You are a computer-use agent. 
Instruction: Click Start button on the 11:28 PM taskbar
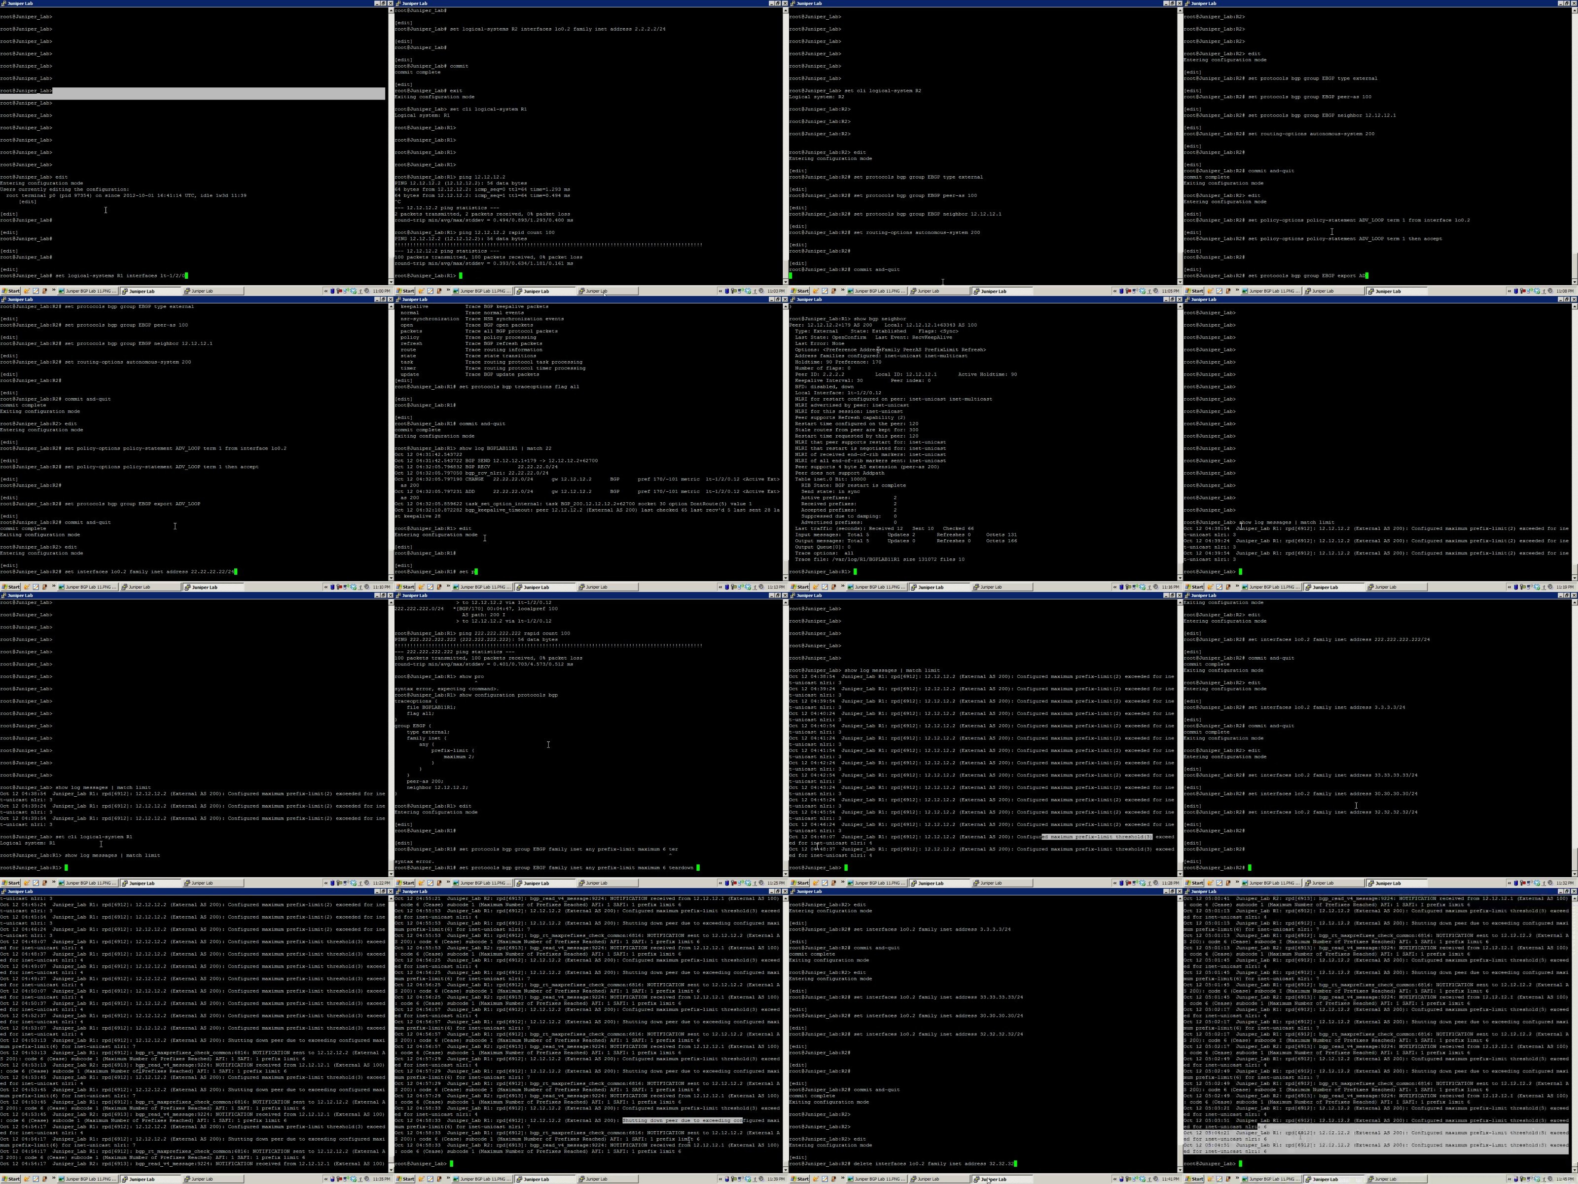click(x=800, y=883)
